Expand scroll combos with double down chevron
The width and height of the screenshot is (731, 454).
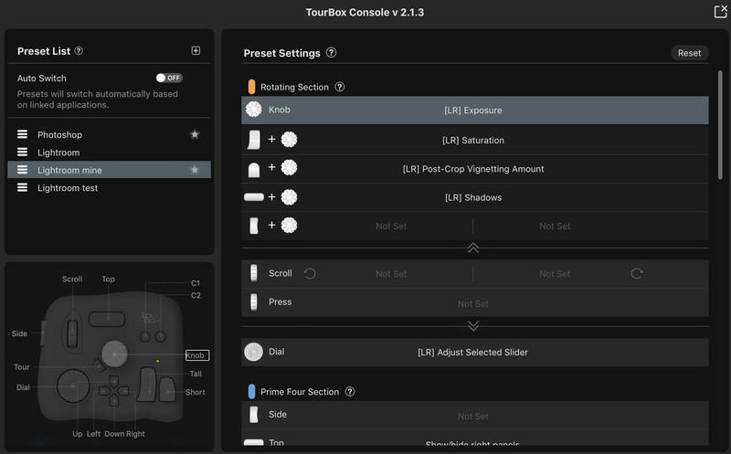pyautogui.click(x=473, y=325)
